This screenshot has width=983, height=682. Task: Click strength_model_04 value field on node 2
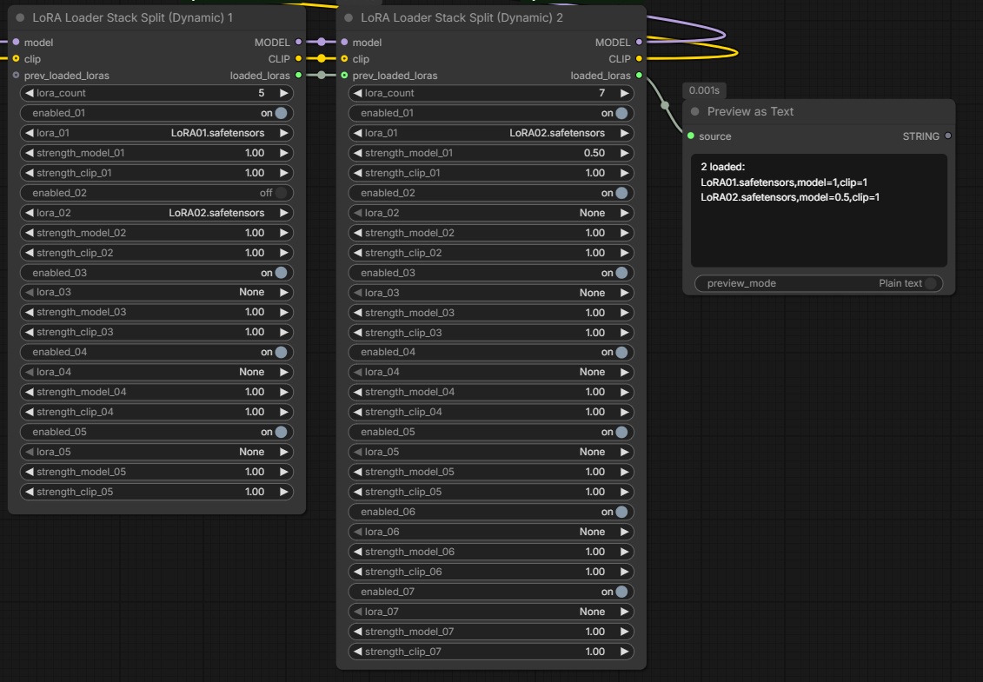pyautogui.click(x=491, y=392)
